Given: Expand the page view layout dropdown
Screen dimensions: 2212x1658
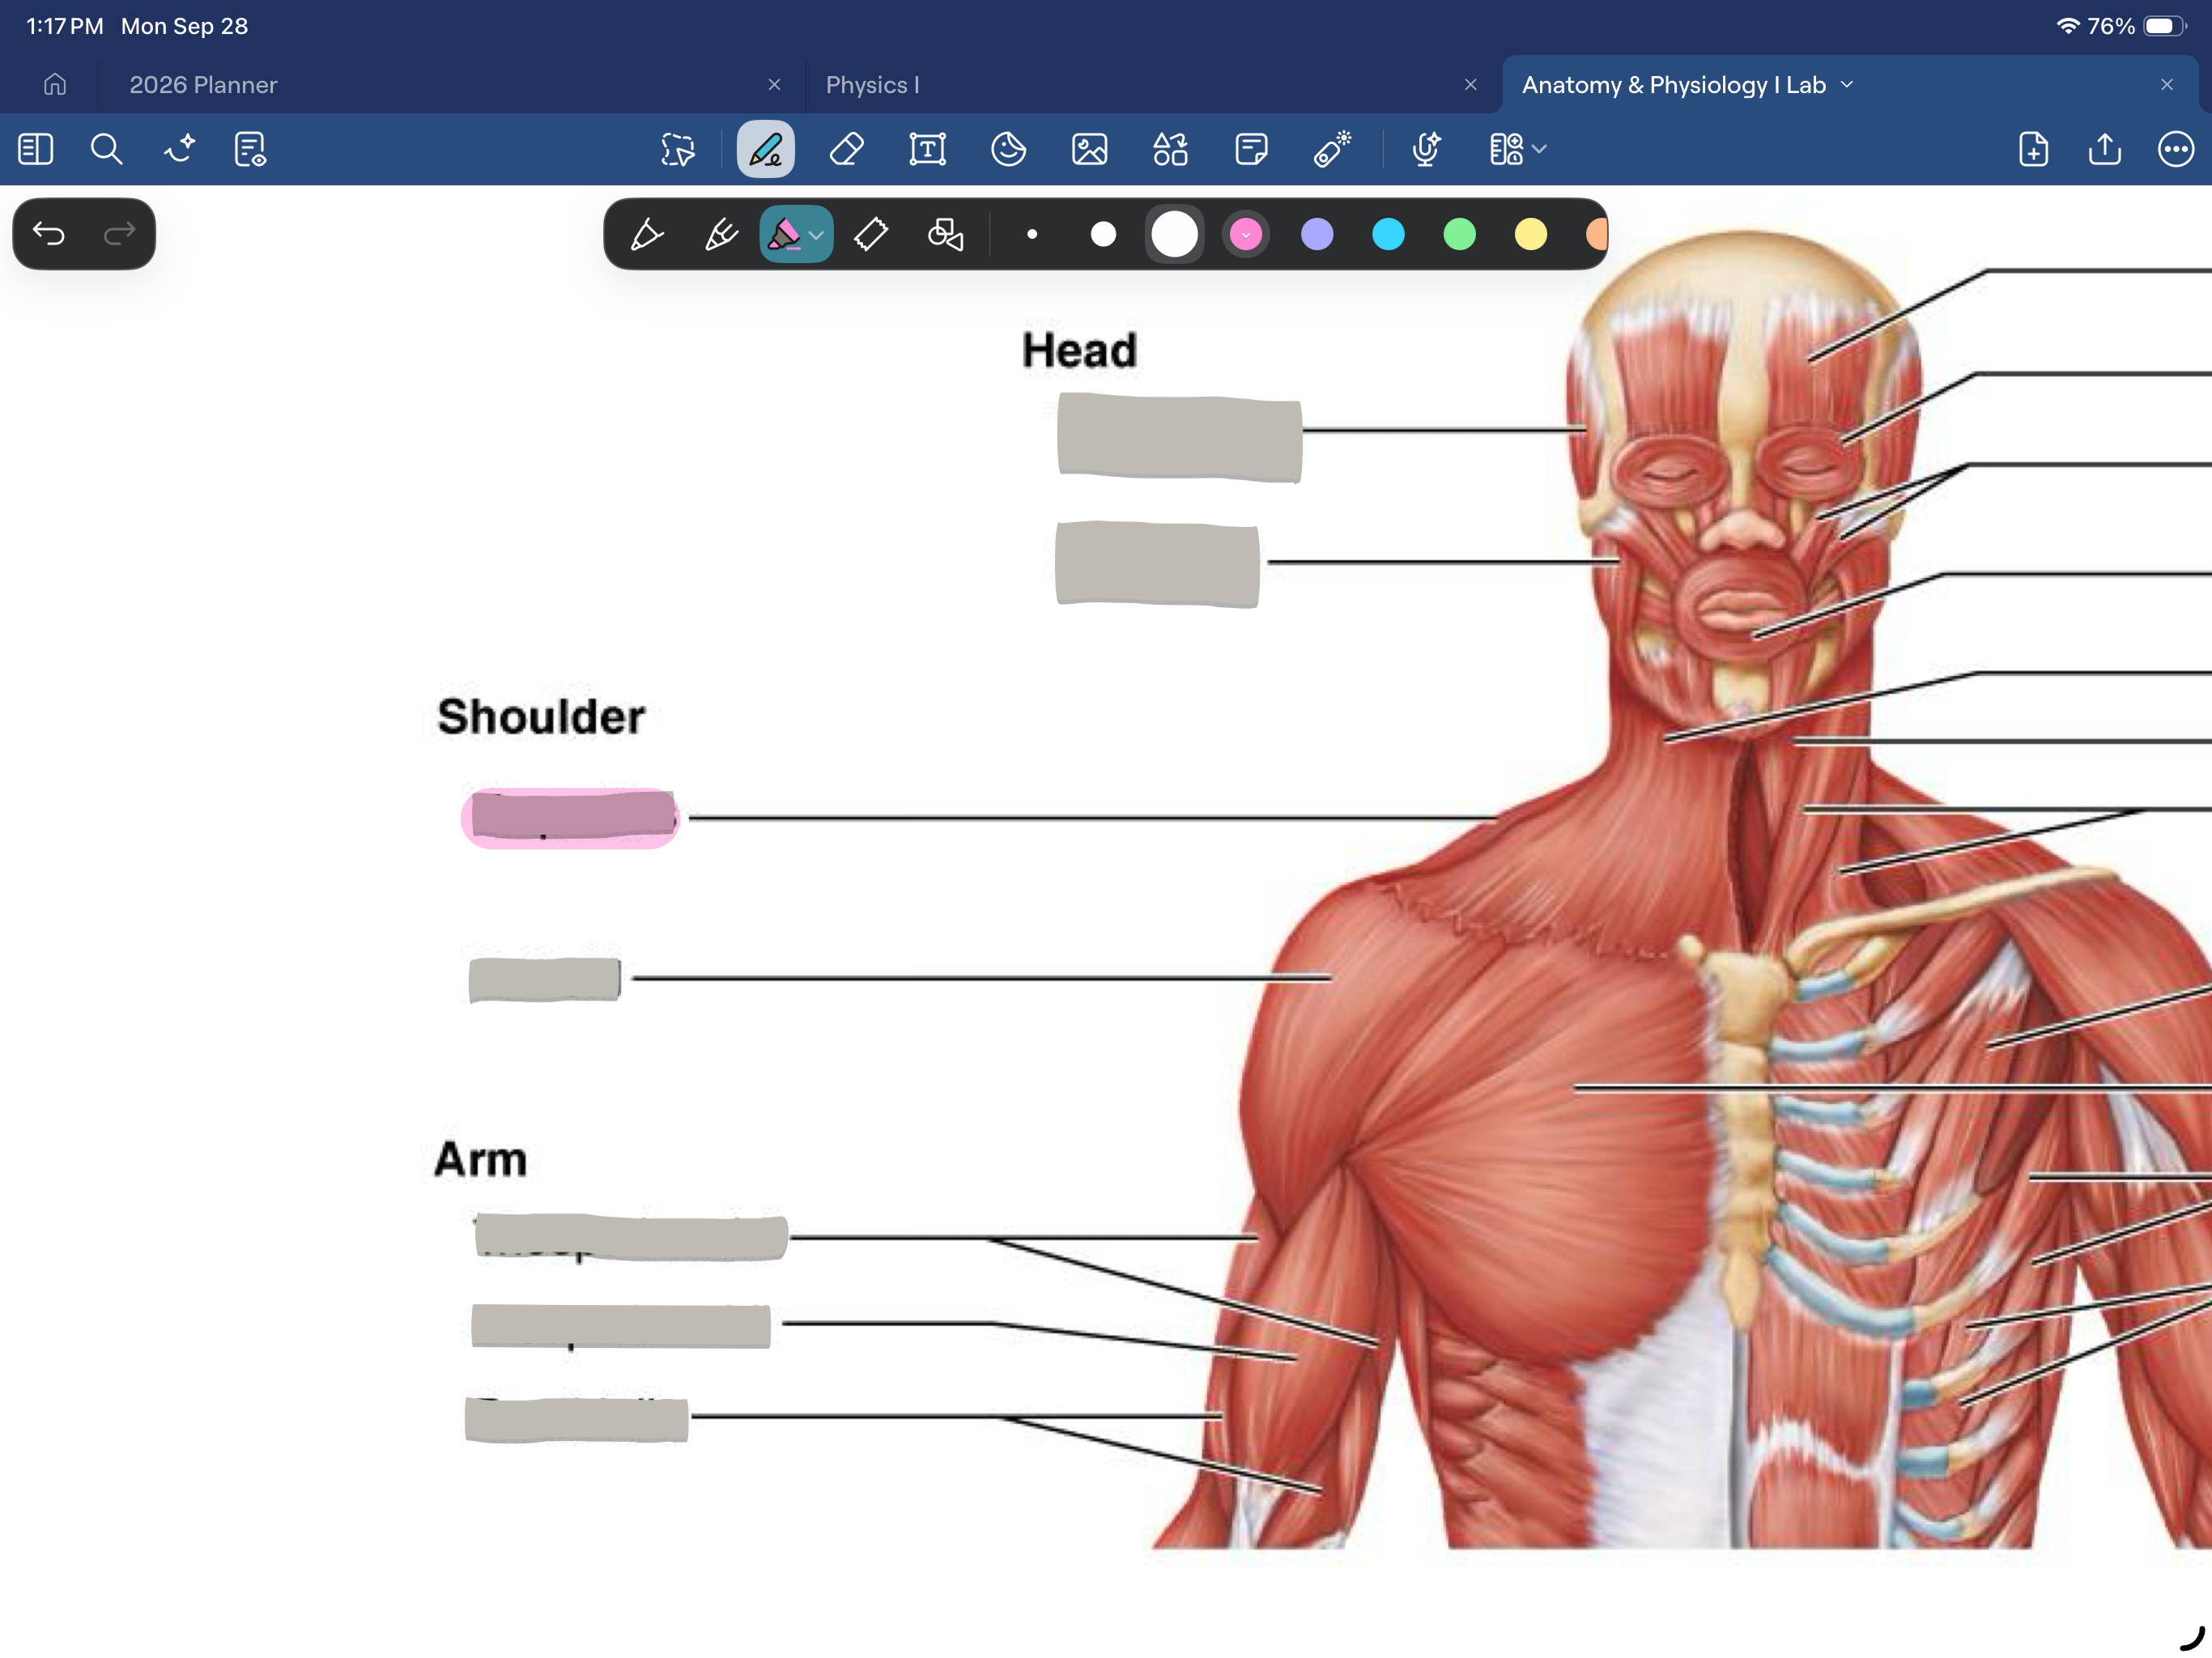Looking at the screenshot, I should pos(1517,149).
